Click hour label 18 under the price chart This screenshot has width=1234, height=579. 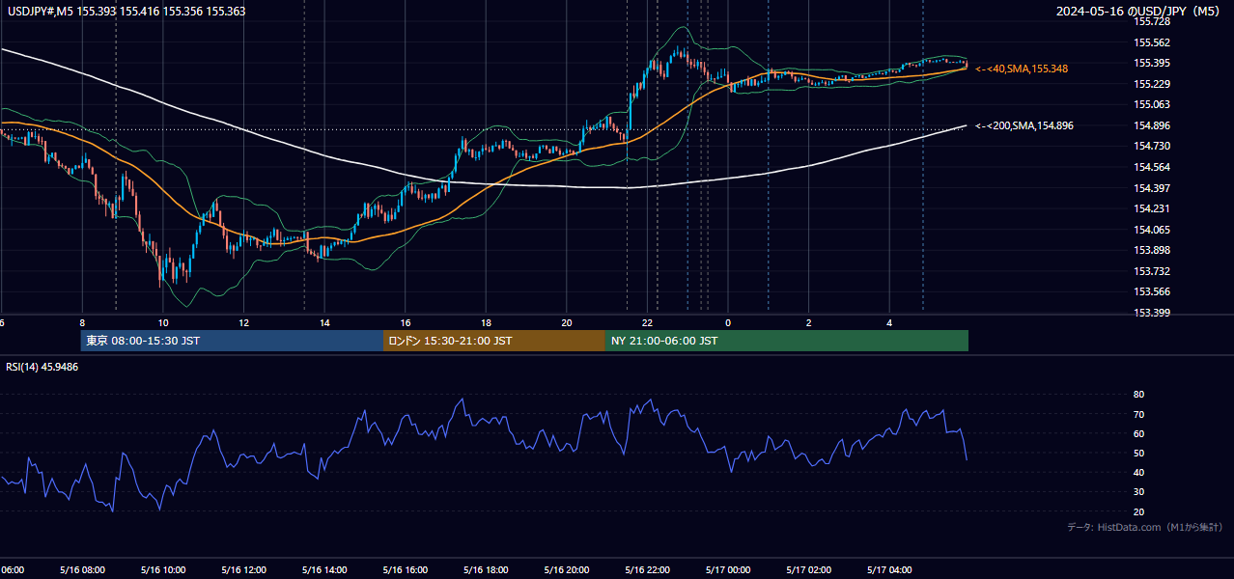486,322
